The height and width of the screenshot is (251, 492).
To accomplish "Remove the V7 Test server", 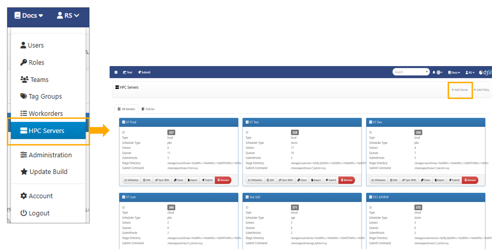I will click(346, 180).
